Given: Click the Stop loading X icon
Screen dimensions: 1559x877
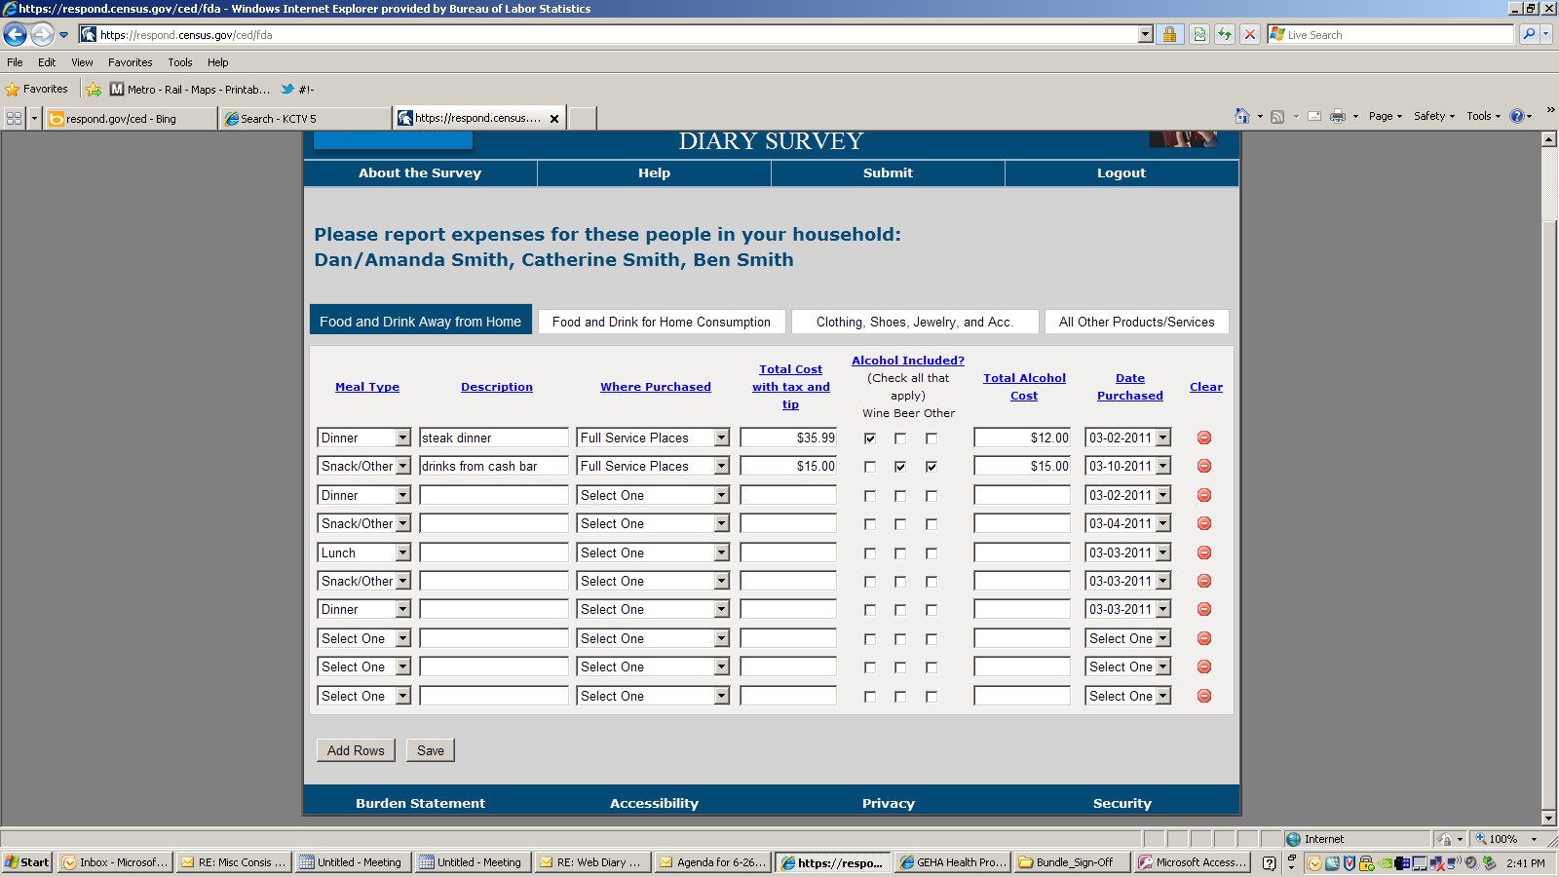Looking at the screenshot, I should click(x=1250, y=35).
